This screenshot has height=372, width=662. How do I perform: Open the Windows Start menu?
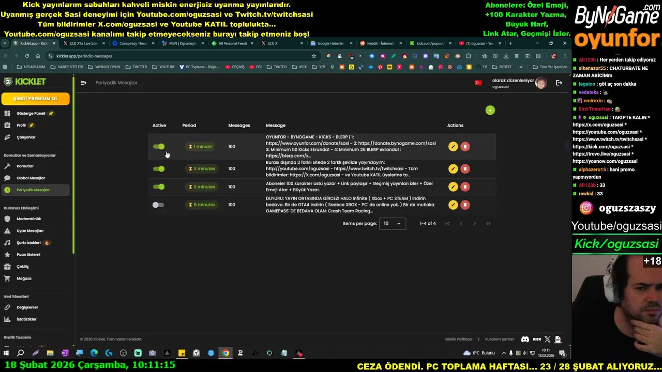pos(6,353)
